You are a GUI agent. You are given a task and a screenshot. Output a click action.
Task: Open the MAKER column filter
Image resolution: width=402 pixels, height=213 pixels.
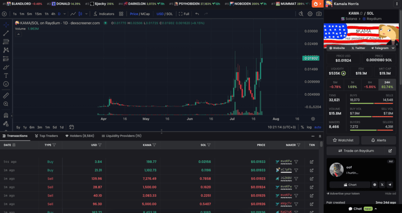pyautogui.click(x=298, y=145)
